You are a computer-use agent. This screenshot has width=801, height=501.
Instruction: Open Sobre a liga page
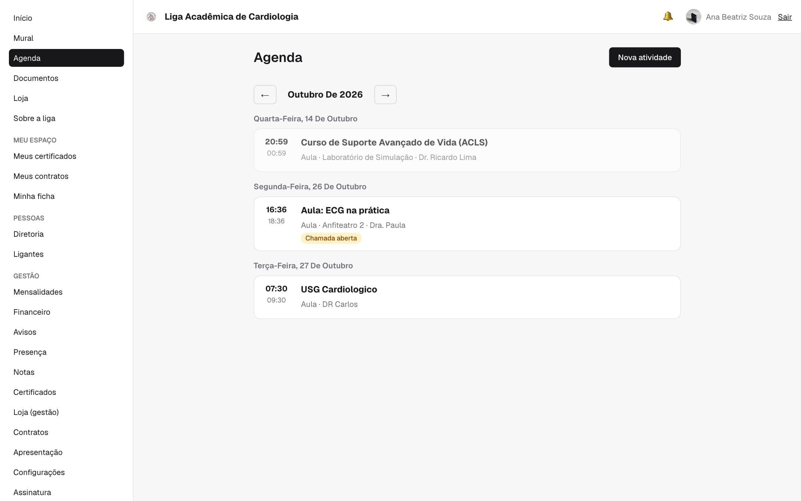(x=66, y=118)
